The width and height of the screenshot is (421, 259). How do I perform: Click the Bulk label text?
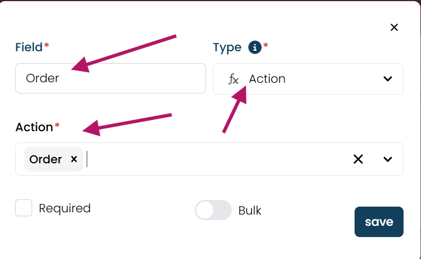(250, 211)
